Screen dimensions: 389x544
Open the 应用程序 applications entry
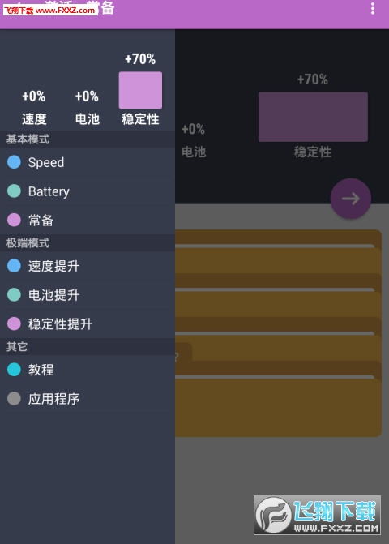tap(88, 398)
